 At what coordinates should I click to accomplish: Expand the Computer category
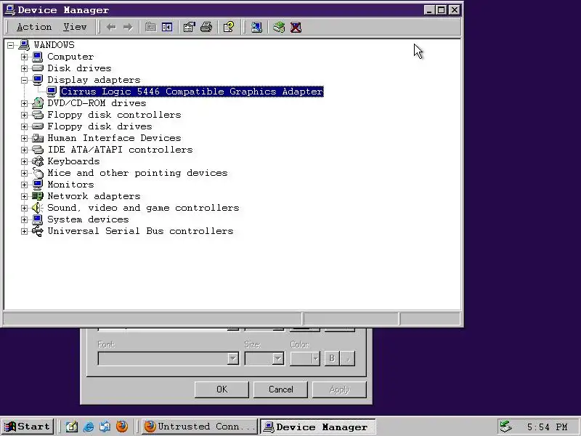click(x=24, y=57)
